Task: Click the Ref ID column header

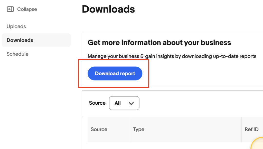Action: click(x=251, y=130)
